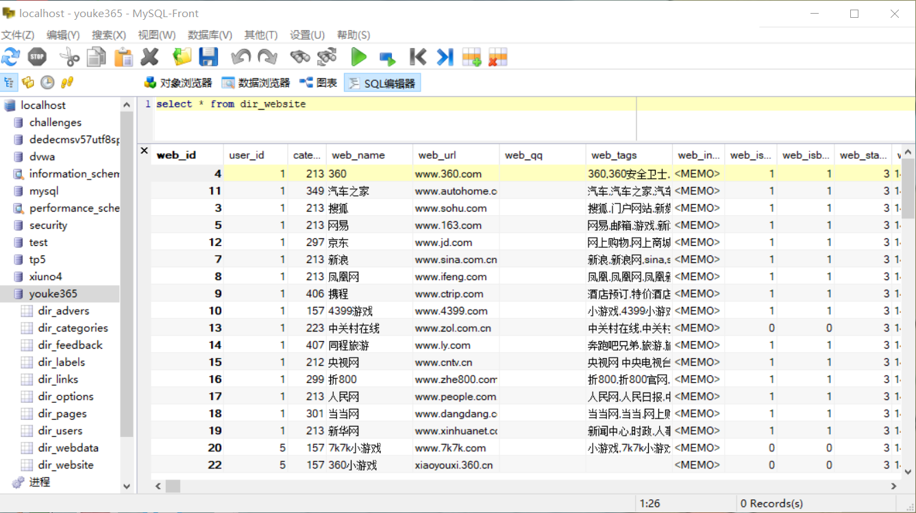Toggle the footprints log icon
This screenshot has width=916, height=513.
[x=66, y=82]
